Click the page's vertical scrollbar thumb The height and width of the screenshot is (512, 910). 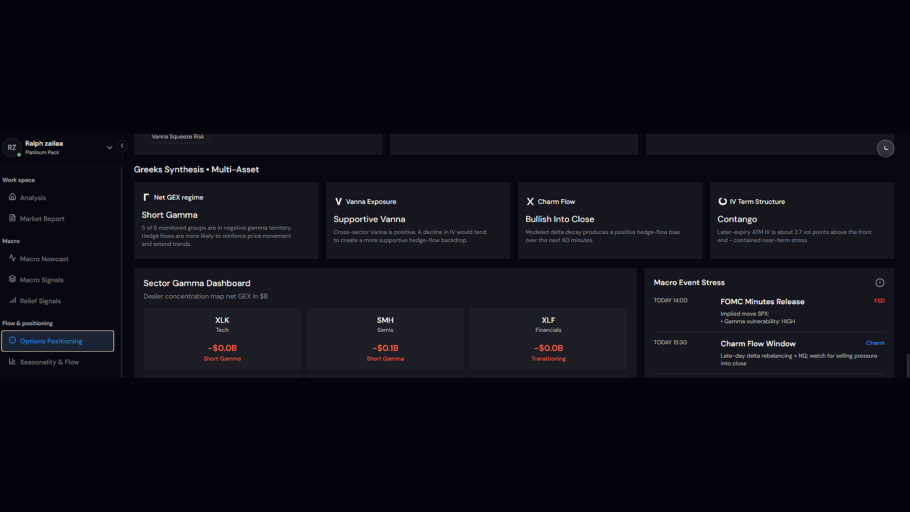(908, 365)
